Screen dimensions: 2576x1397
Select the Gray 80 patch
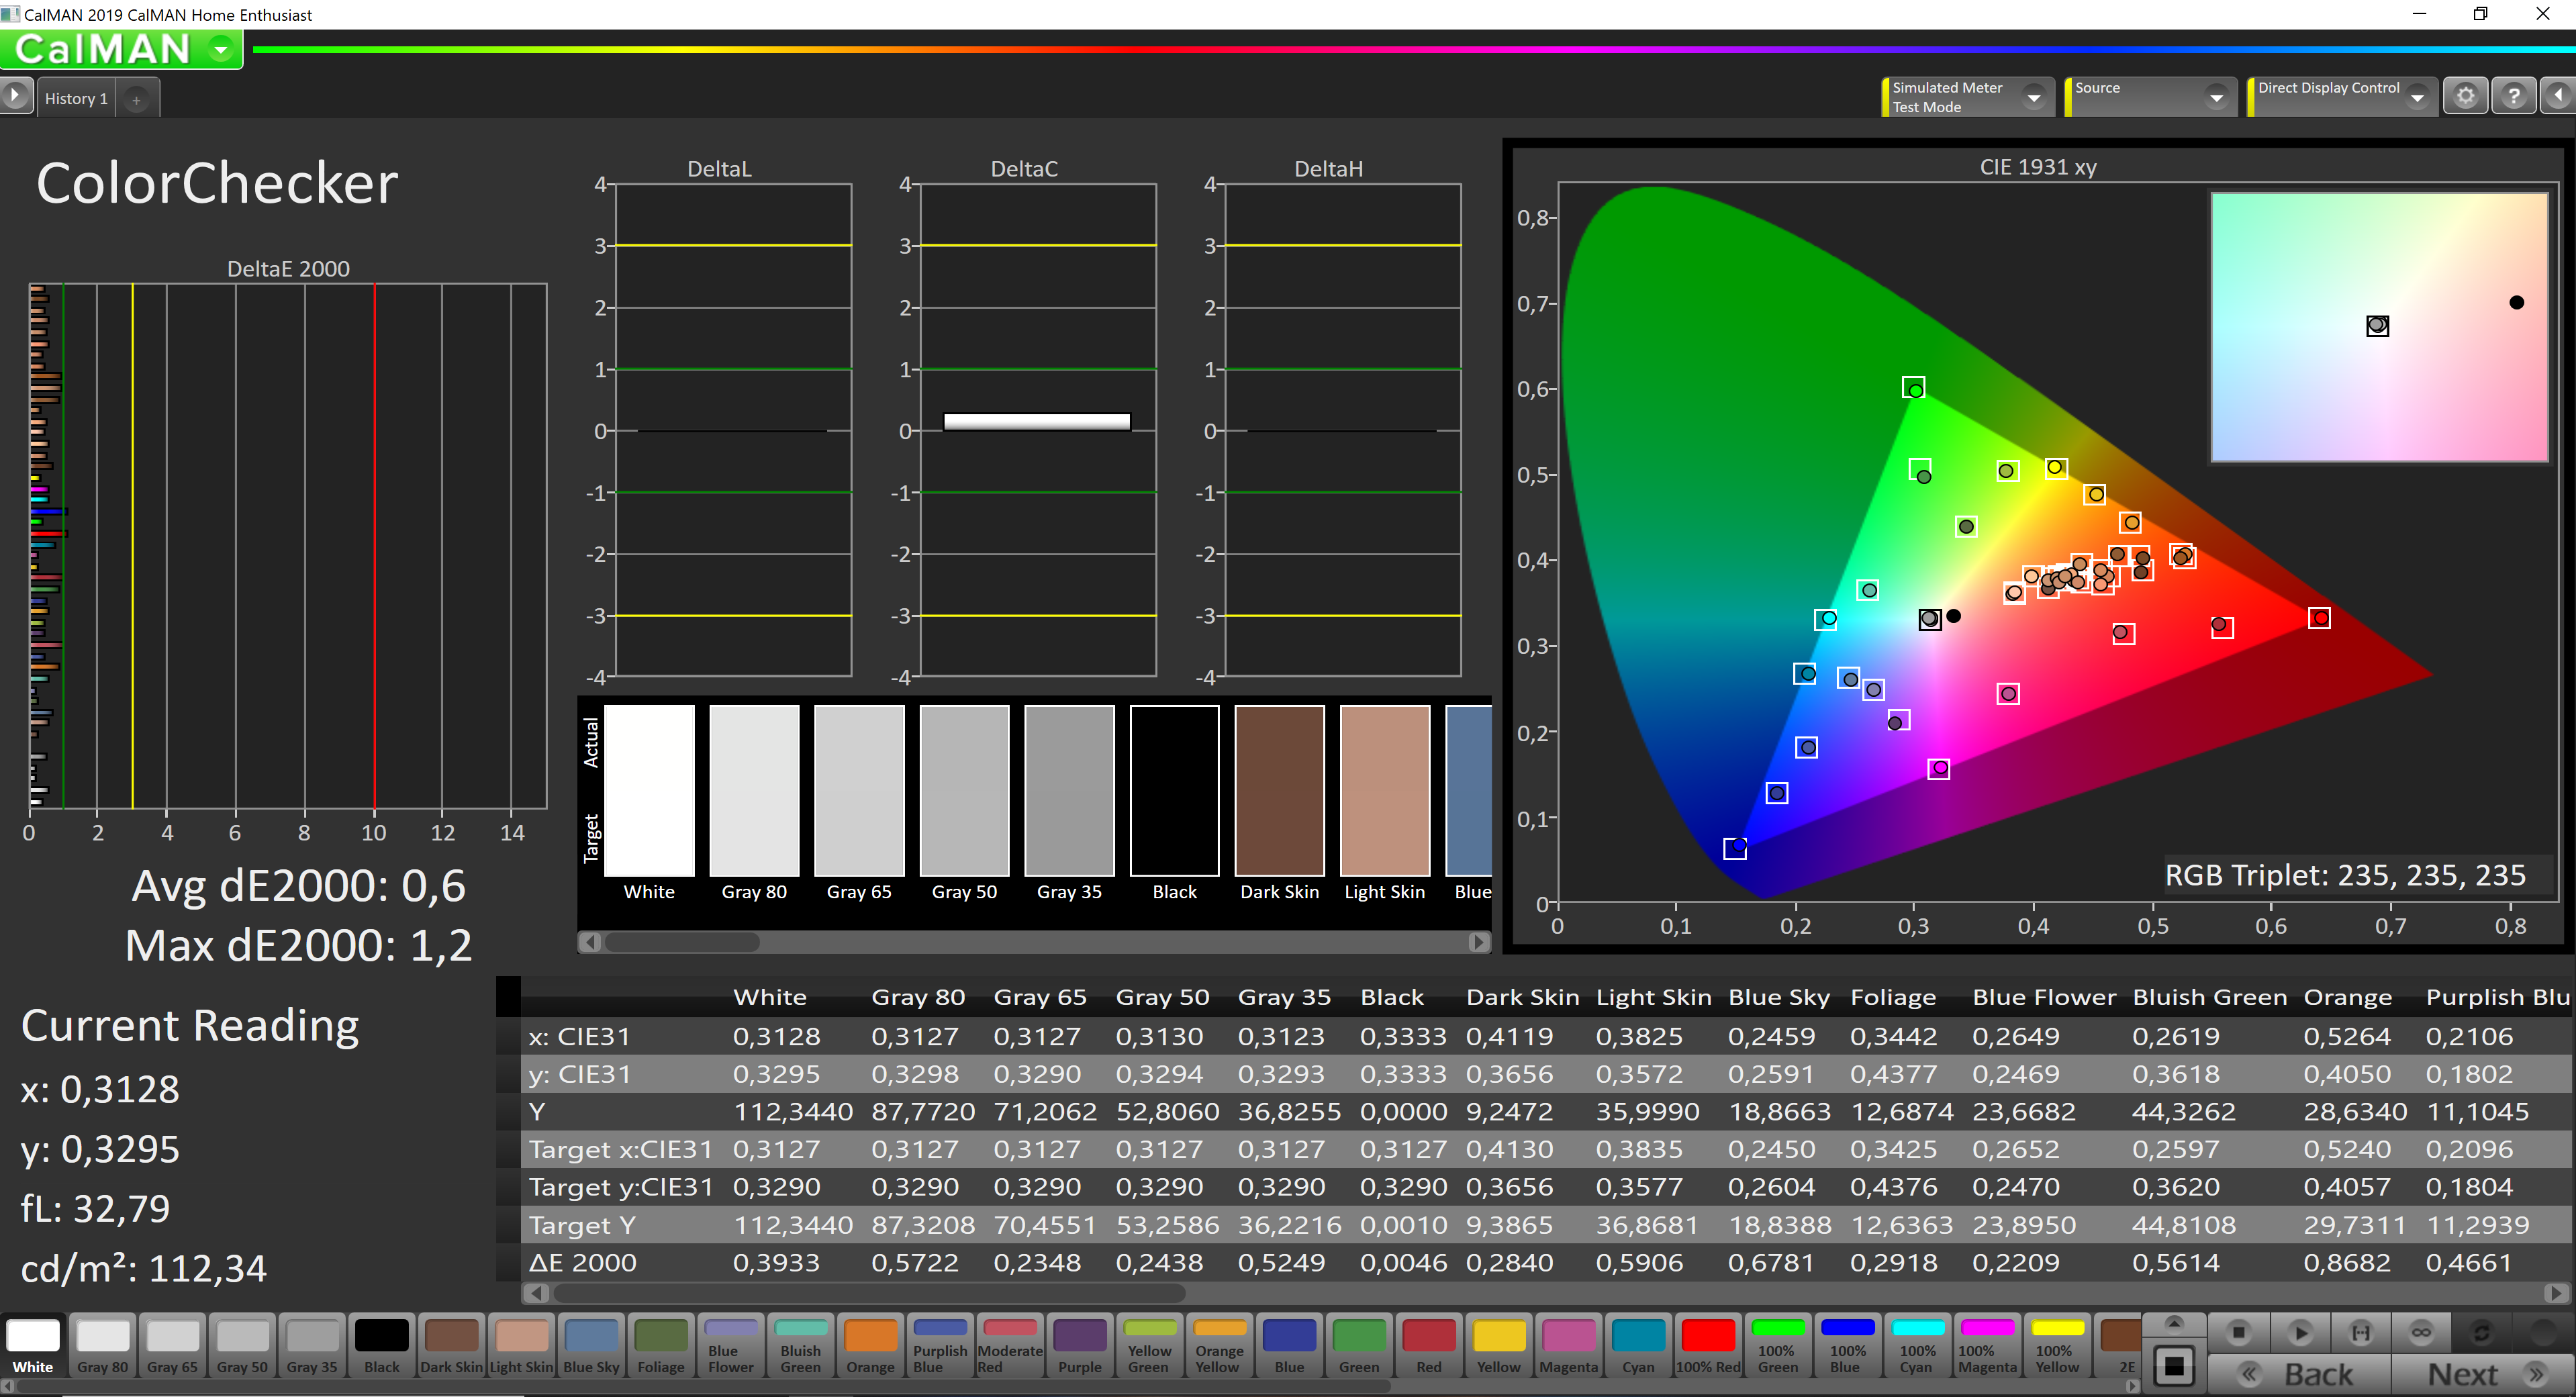click(x=102, y=1345)
